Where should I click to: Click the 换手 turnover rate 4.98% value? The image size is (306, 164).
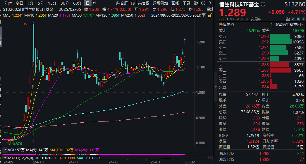(x=298, y=95)
